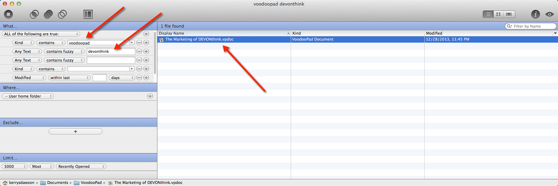Expand the empty Kind combo box arrow

tap(132, 69)
